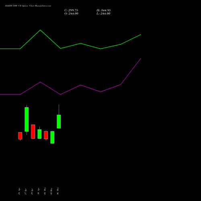The width and height of the screenshot is (201, 201).
Task: Click the 06 May date axis label
Action: point(58,191)
